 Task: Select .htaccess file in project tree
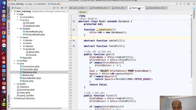click(x=24, y=87)
